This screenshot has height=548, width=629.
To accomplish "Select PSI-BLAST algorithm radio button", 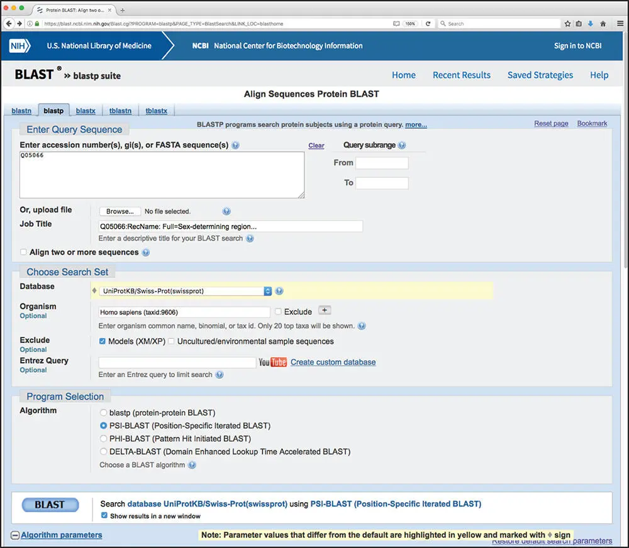I will pos(104,425).
